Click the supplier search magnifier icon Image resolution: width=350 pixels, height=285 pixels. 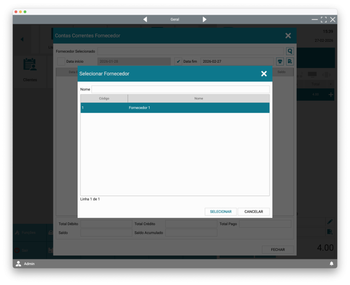[x=290, y=51]
